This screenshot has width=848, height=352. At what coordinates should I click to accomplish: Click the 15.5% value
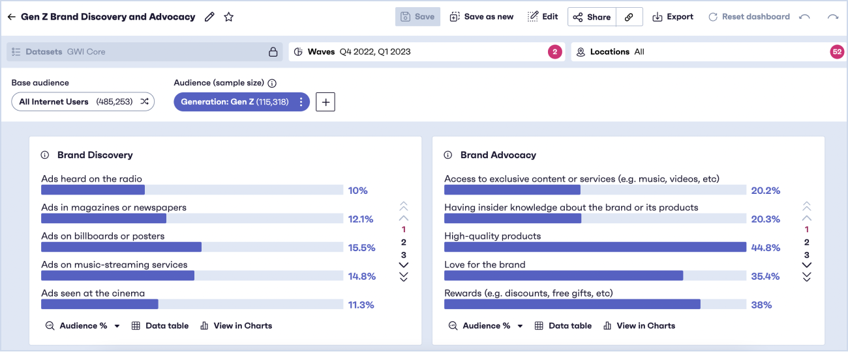(x=362, y=248)
